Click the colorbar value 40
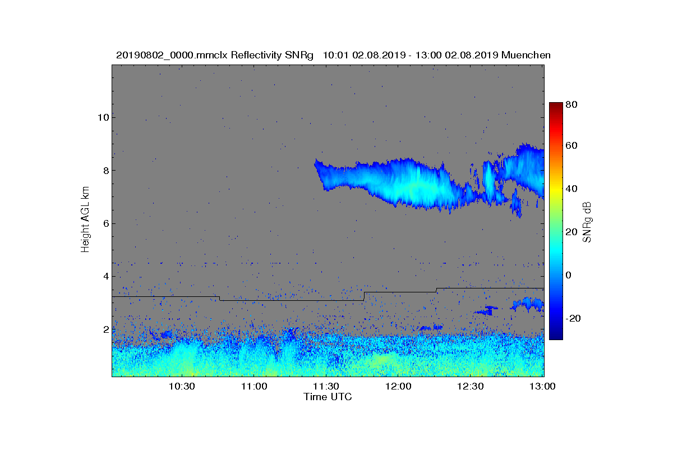 pos(572,189)
